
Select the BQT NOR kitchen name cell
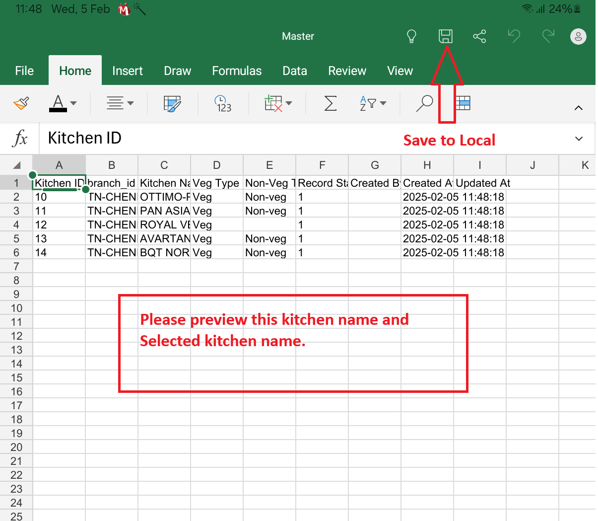pyautogui.click(x=164, y=253)
